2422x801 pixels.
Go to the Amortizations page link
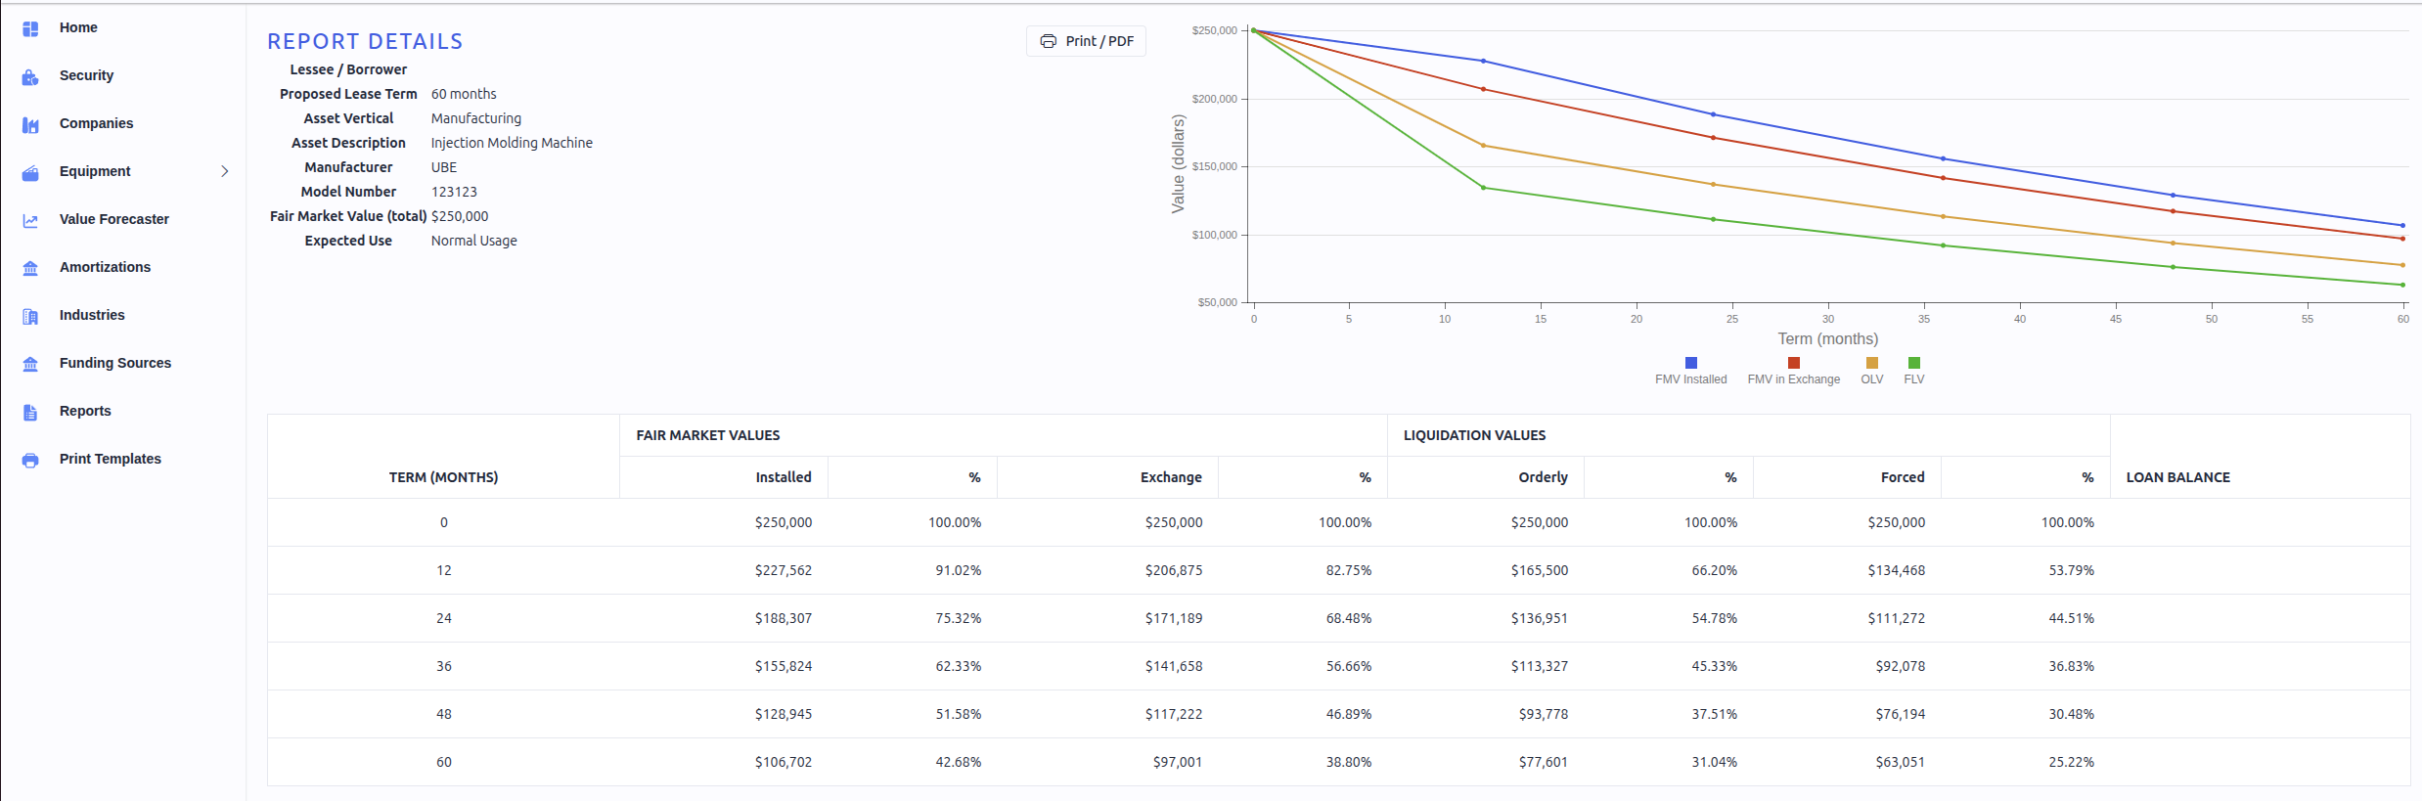pos(105,267)
